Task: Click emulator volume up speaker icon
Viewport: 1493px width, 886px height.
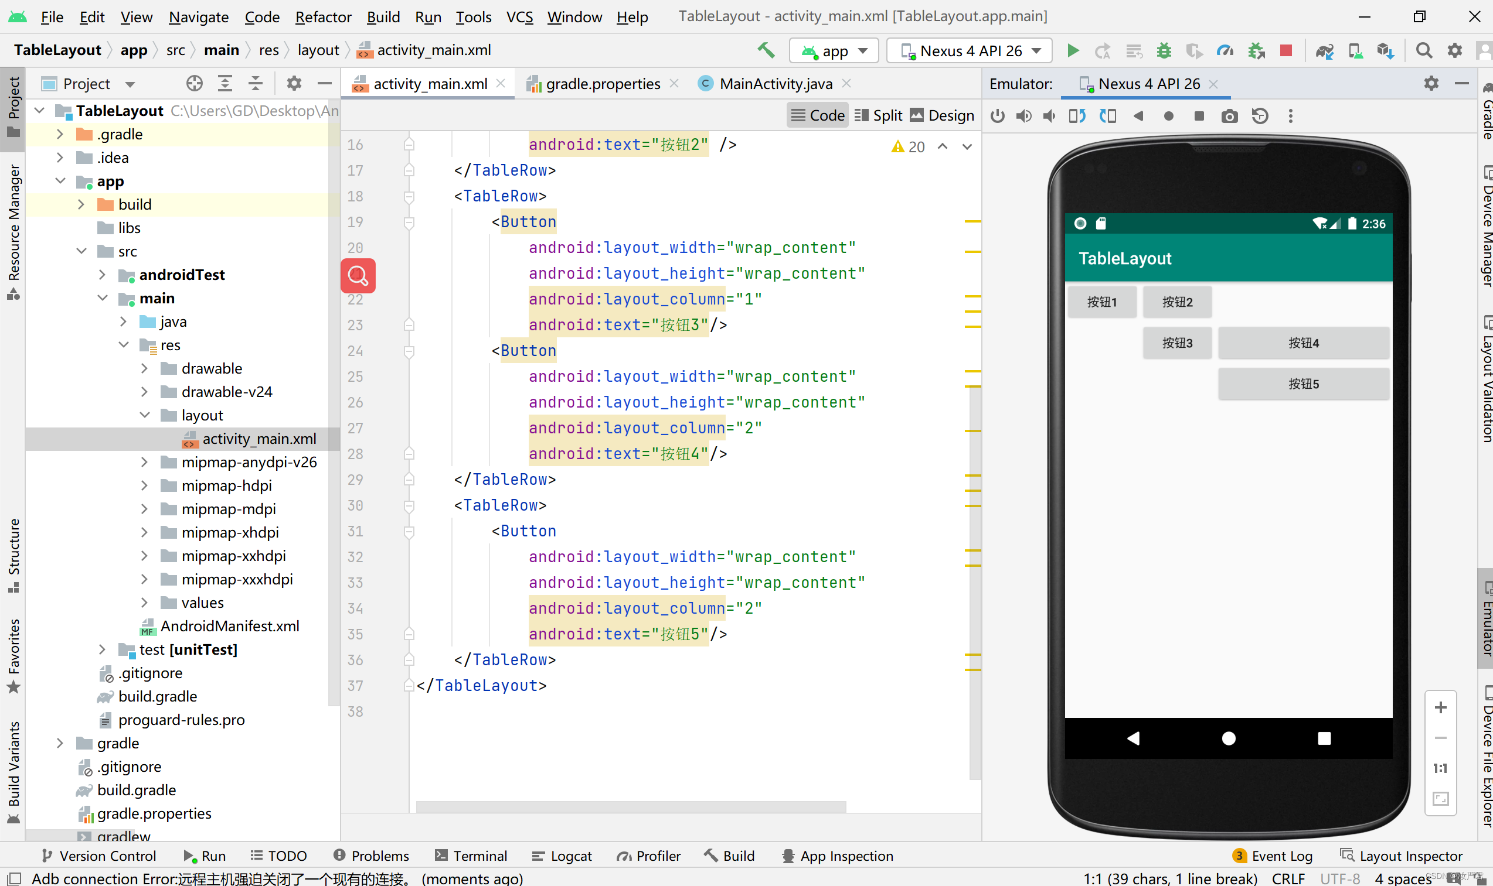Action: pyautogui.click(x=1023, y=116)
